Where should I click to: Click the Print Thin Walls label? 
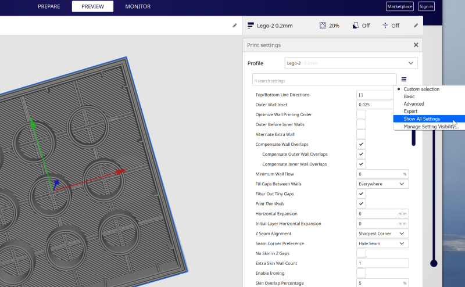coord(270,204)
